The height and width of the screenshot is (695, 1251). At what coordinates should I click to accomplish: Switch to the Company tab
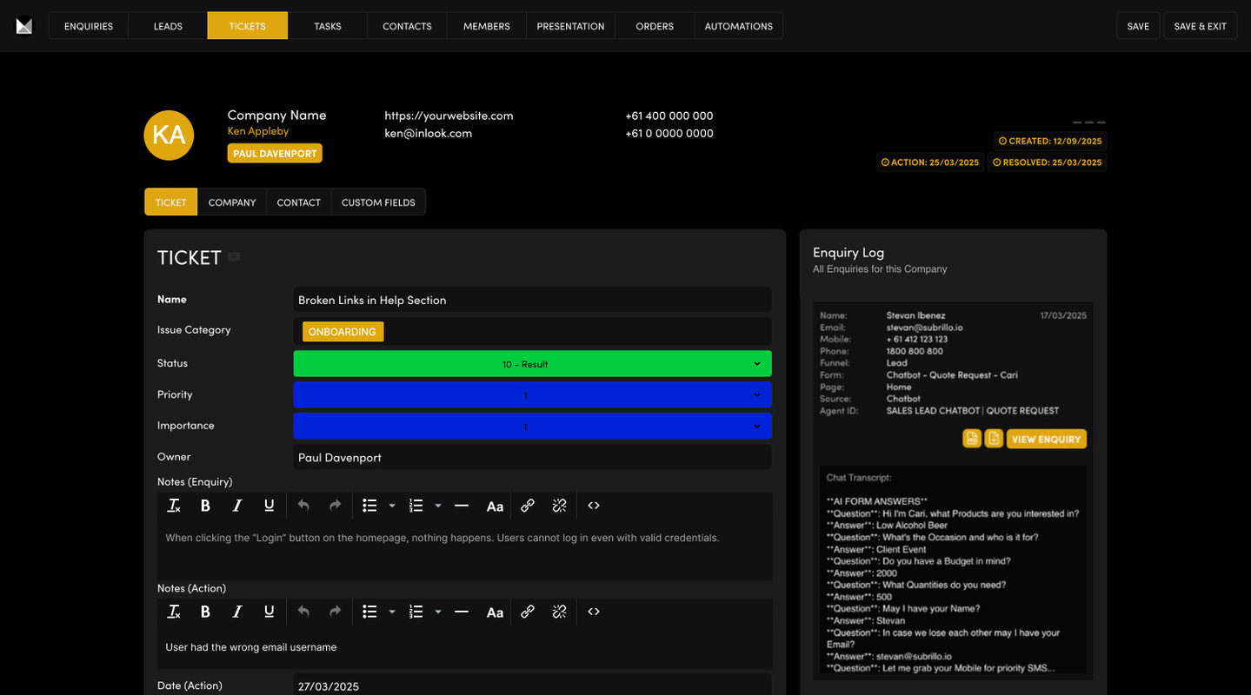click(x=232, y=202)
